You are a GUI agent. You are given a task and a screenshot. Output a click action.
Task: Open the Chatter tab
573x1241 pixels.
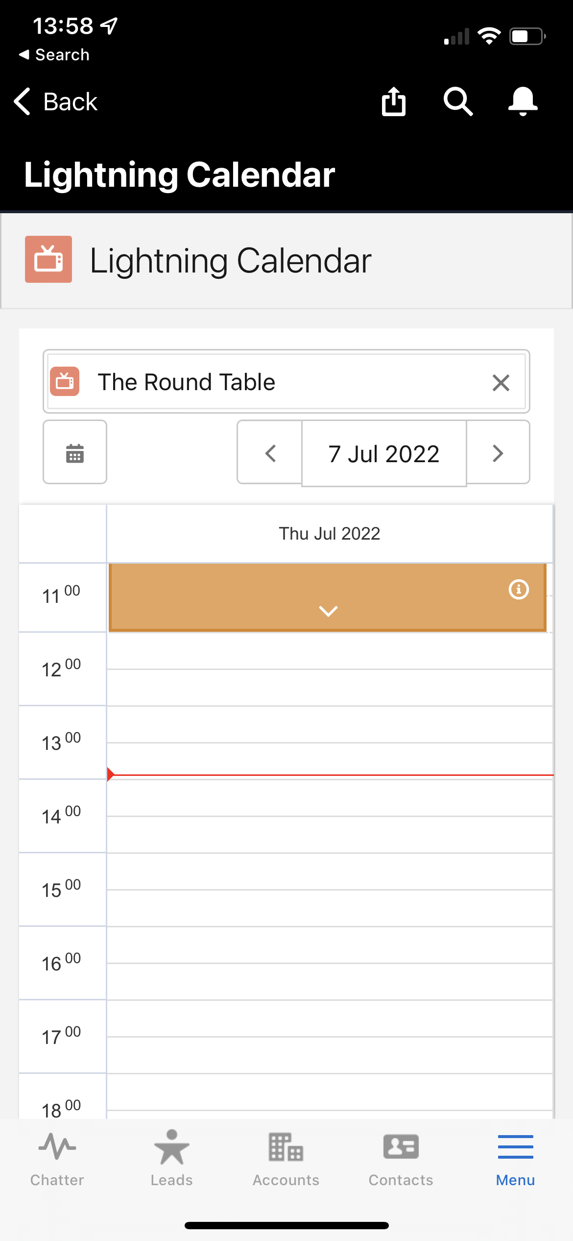pyautogui.click(x=57, y=1158)
